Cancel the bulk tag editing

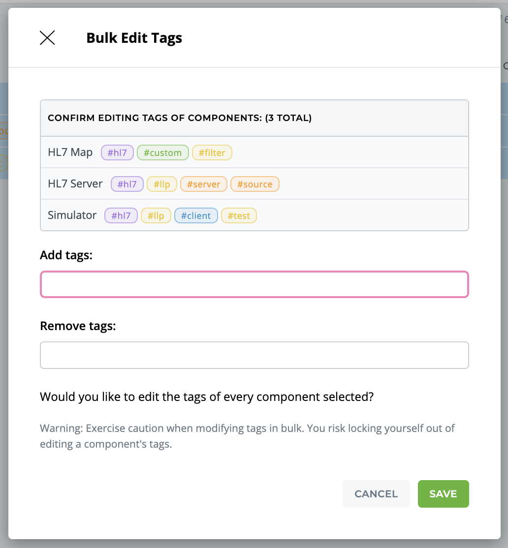[x=376, y=493]
